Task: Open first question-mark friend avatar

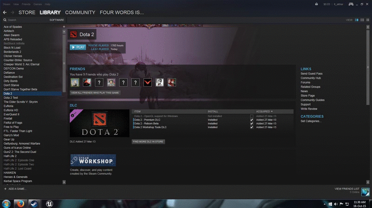Action: pyautogui.click(x=99, y=83)
